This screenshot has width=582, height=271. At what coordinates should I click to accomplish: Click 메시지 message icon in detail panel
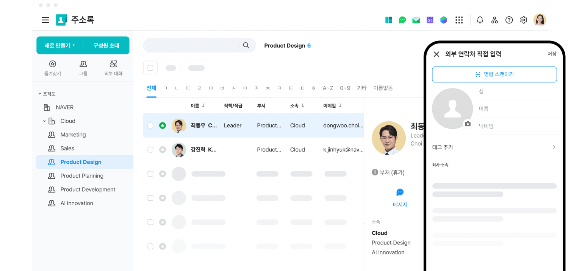tap(400, 192)
